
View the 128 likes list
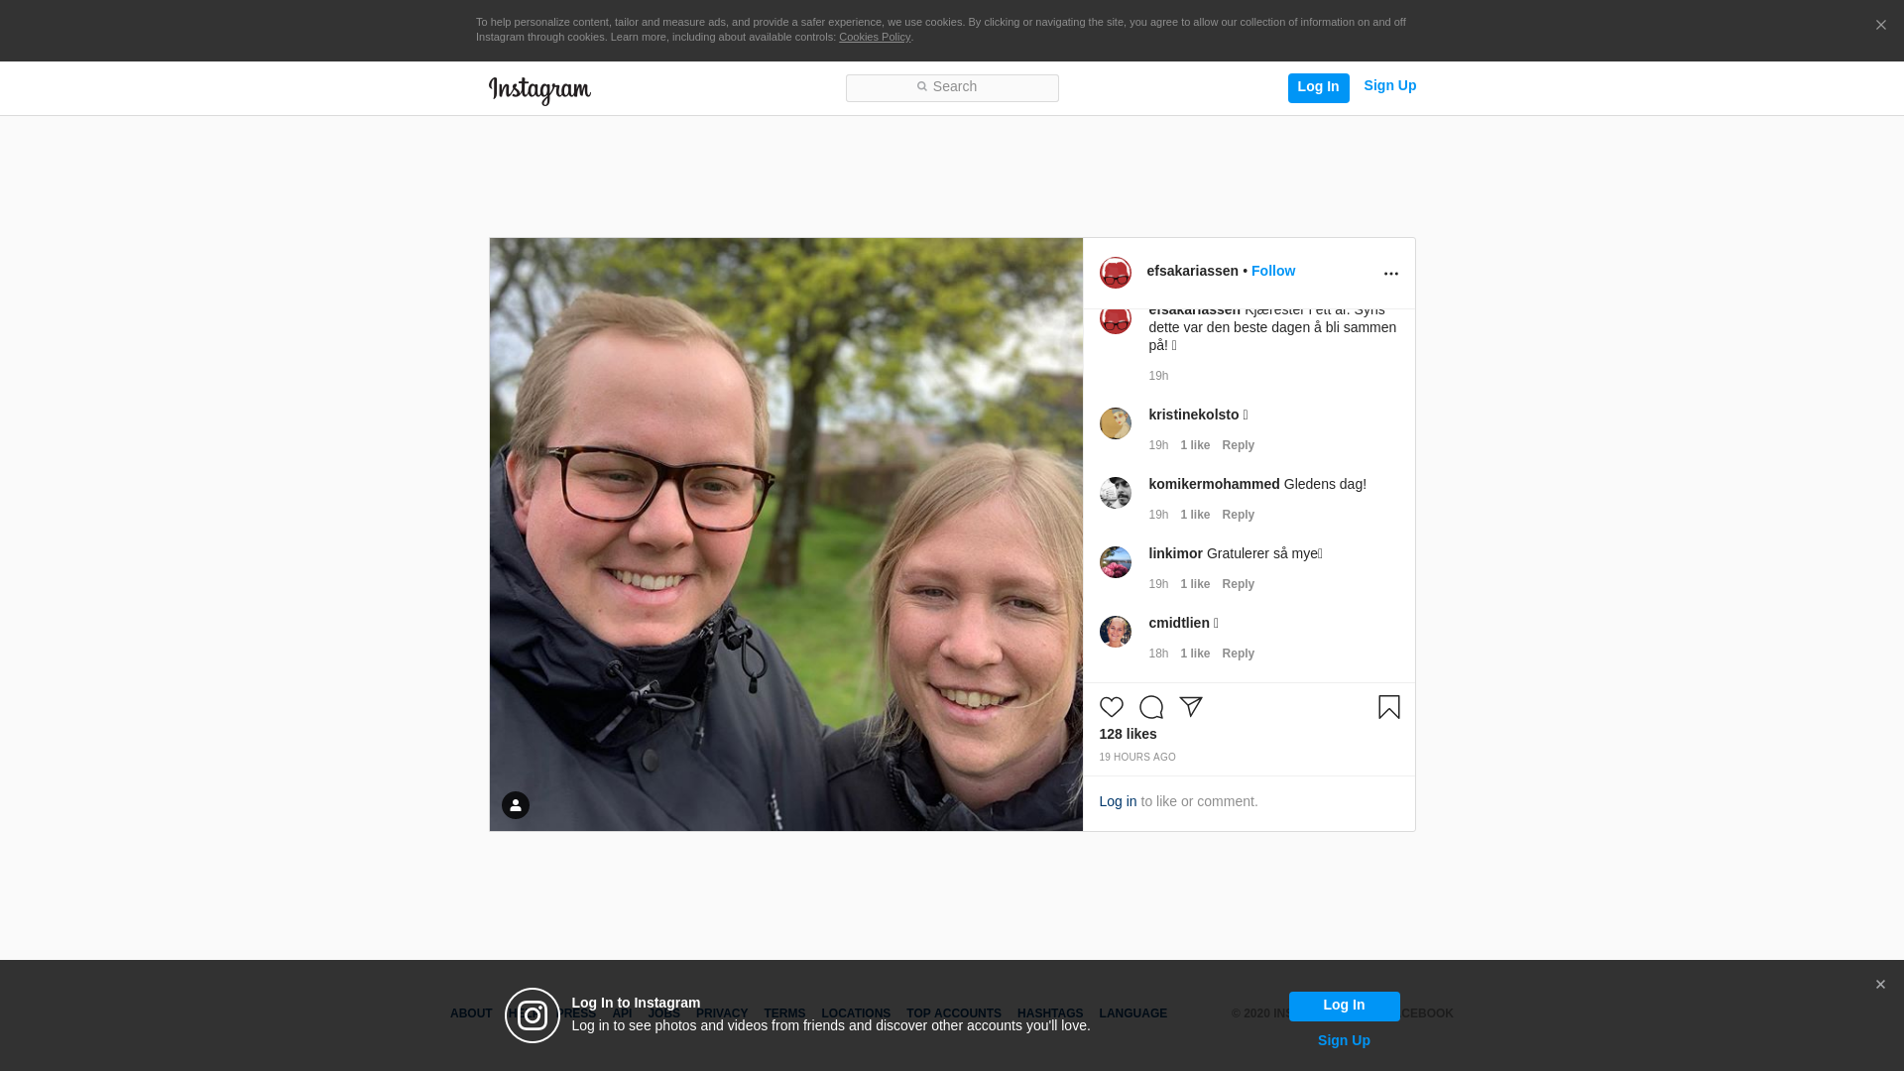(1128, 735)
